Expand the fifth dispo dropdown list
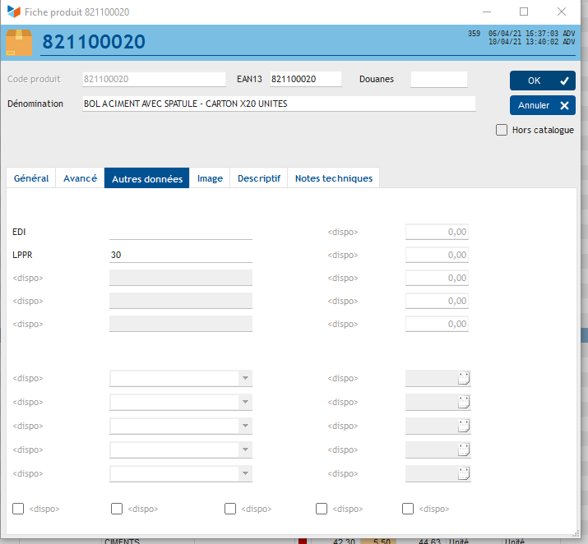588x544 pixels. point(244,474)
